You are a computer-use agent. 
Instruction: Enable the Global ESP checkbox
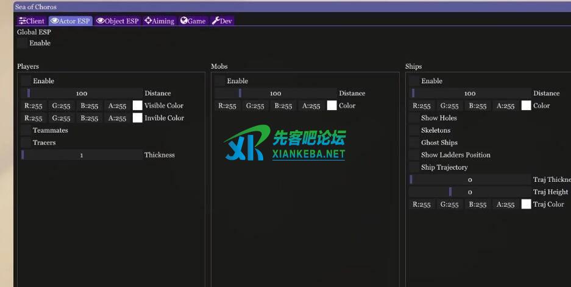pyautogui.click(x=23, y=43)
